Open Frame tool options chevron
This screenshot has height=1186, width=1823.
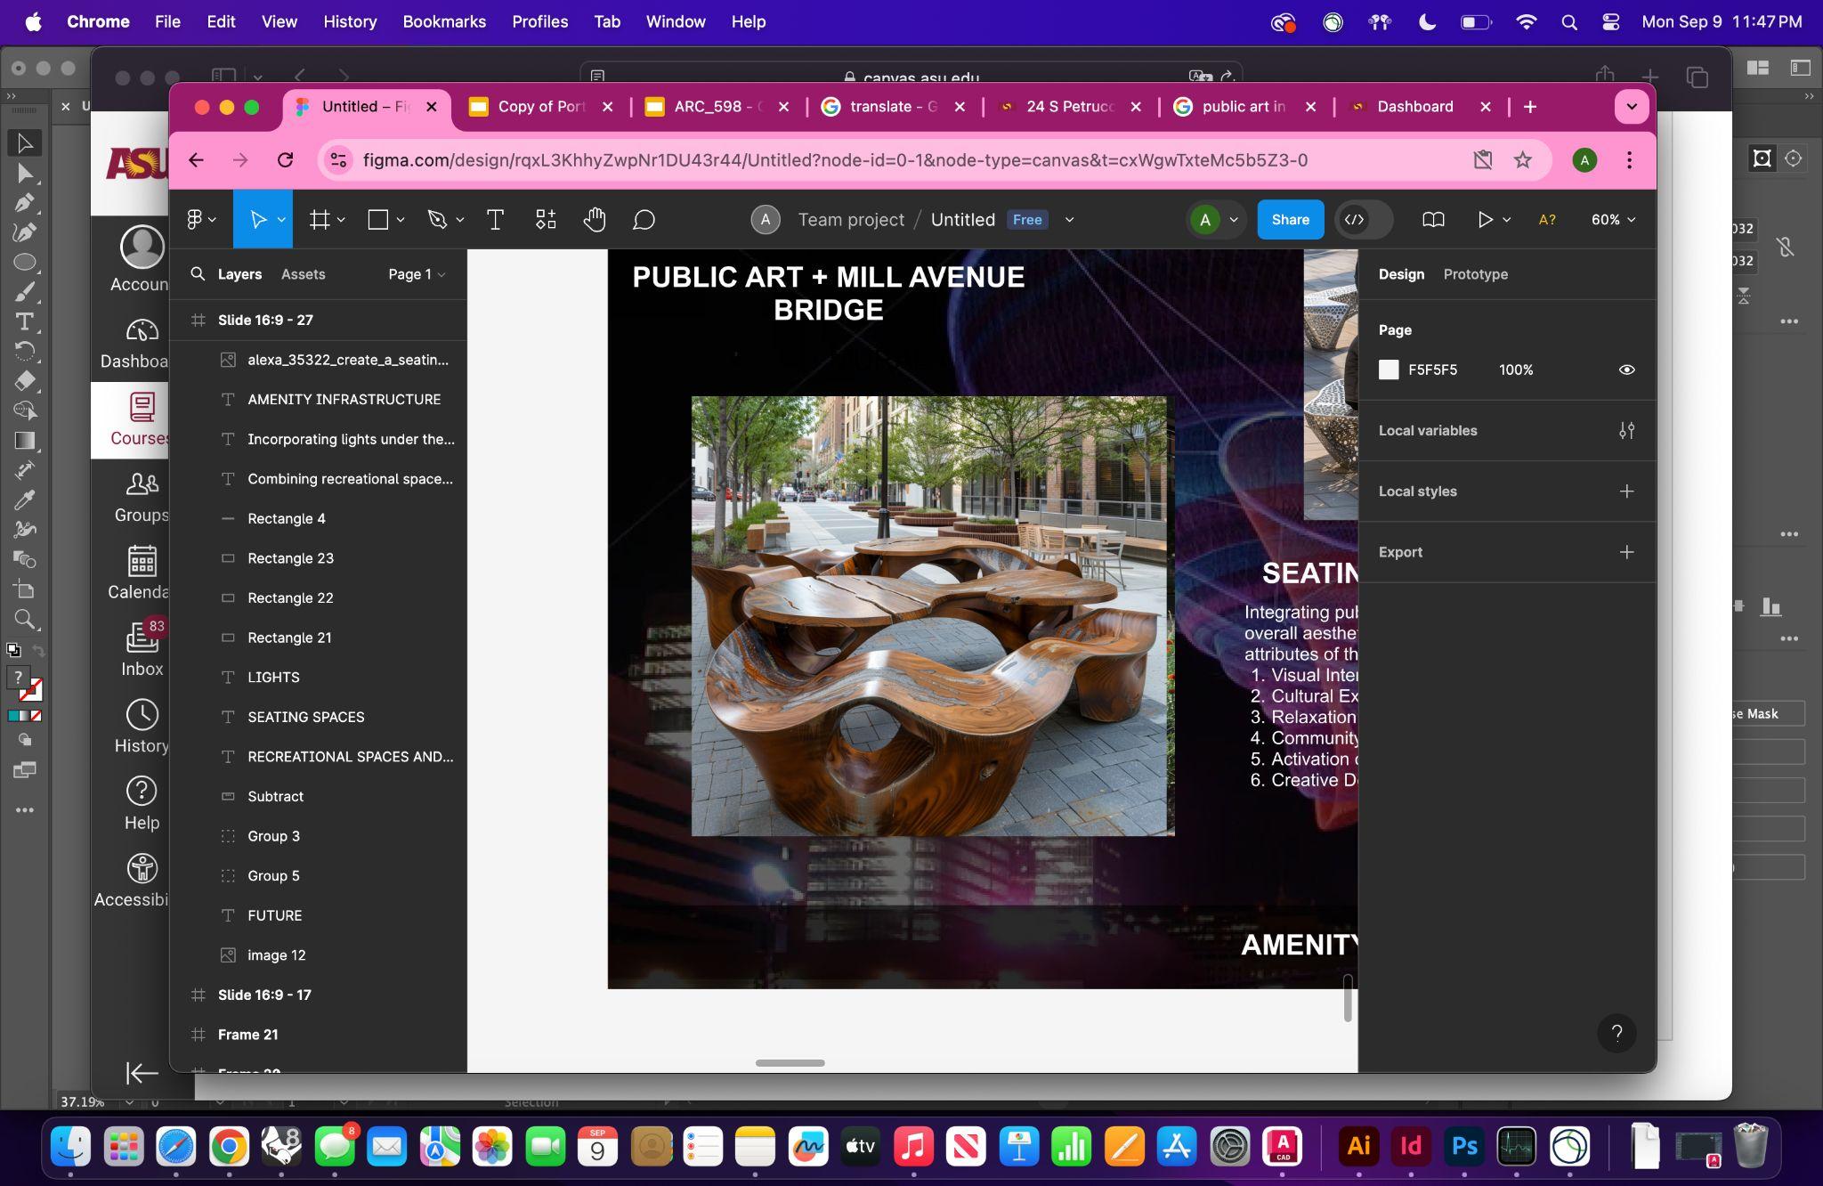click(342, 220)
